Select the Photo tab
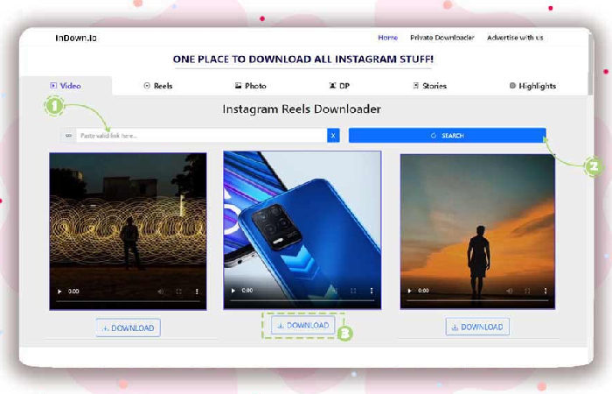The width and height of the screenshot is (612, 394). [250, 86]
